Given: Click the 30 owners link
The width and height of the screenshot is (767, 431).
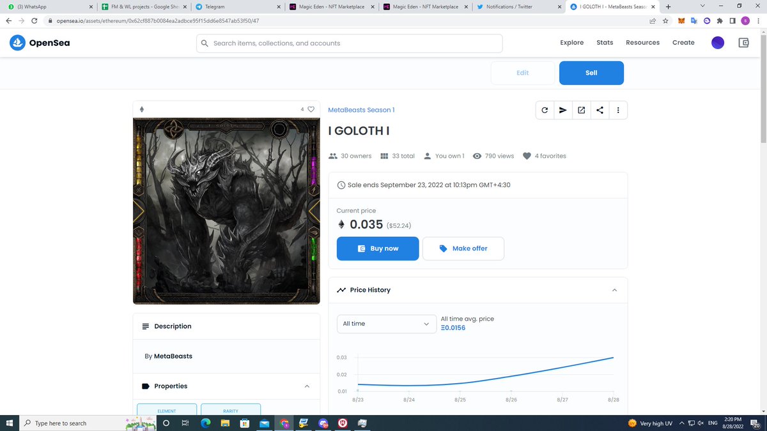Looking at the screenshot, I should (350, 156).
